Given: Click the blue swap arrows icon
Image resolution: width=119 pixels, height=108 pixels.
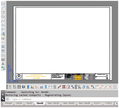Looking at the screenshot, I should (x=73, y=87).
